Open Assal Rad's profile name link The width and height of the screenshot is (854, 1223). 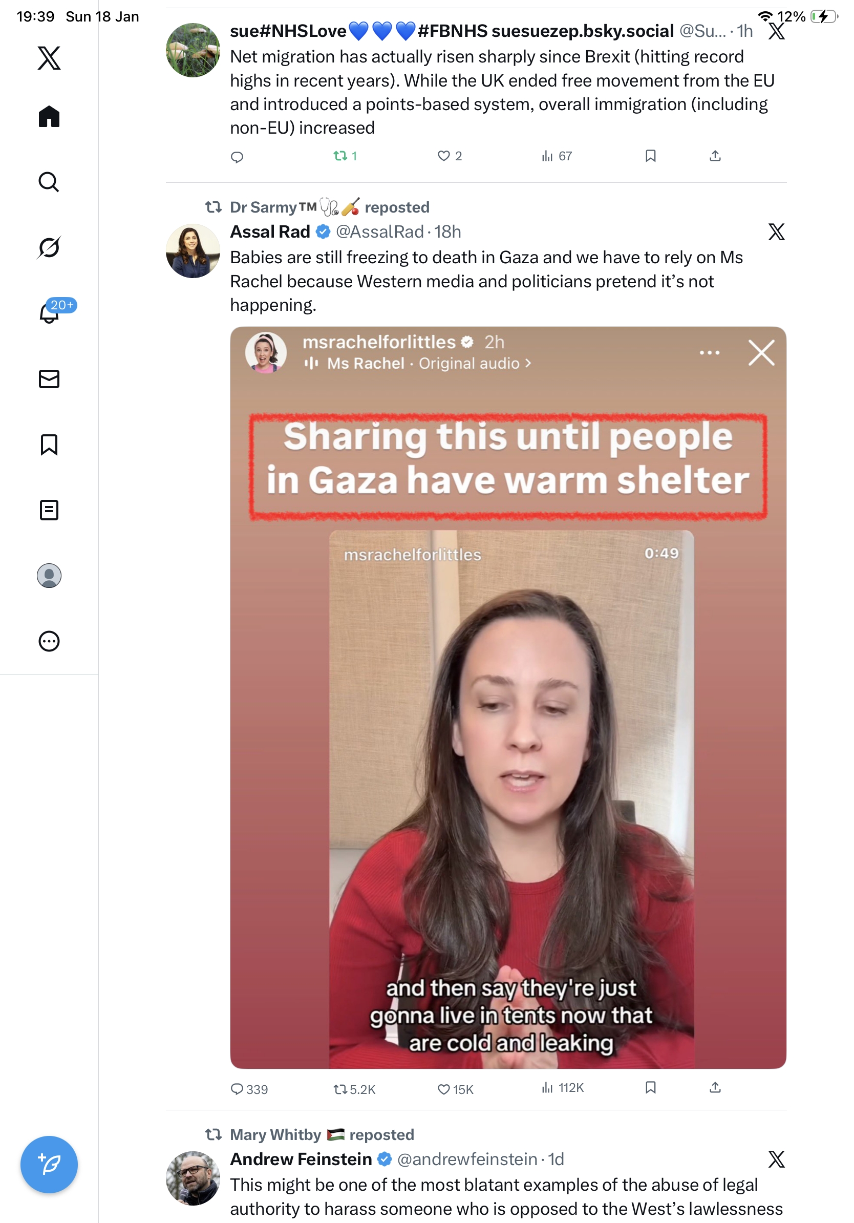coord(270,231)
